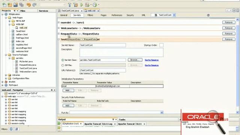
Task: Click the MyProject project icon
Action: (6, 85)
